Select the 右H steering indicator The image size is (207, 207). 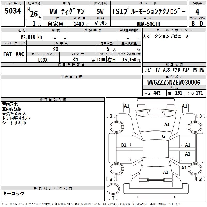[112, 60]
